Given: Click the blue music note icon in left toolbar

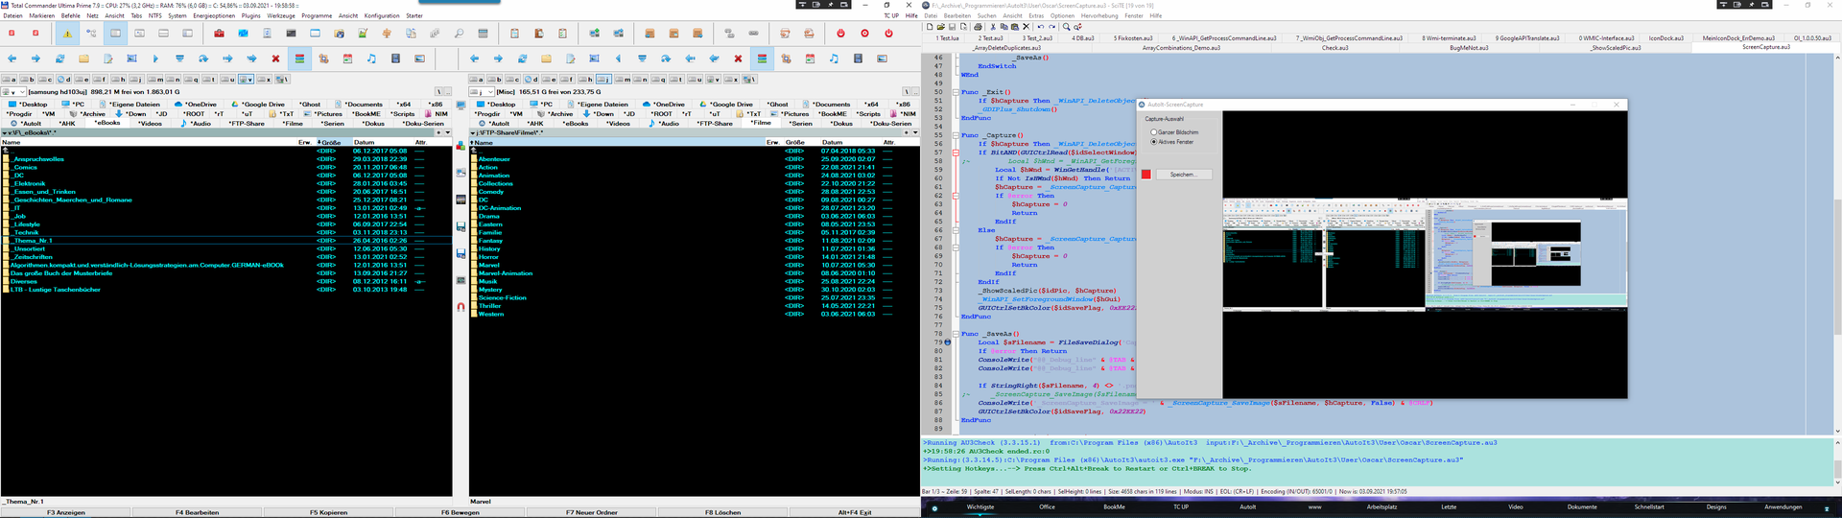Looking at the screenshot, I should coord(371,59).
